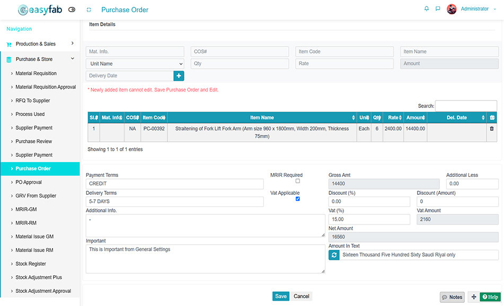Click the Cancel button
Viewport: 504px width, 306px height.
click(302, 296)
